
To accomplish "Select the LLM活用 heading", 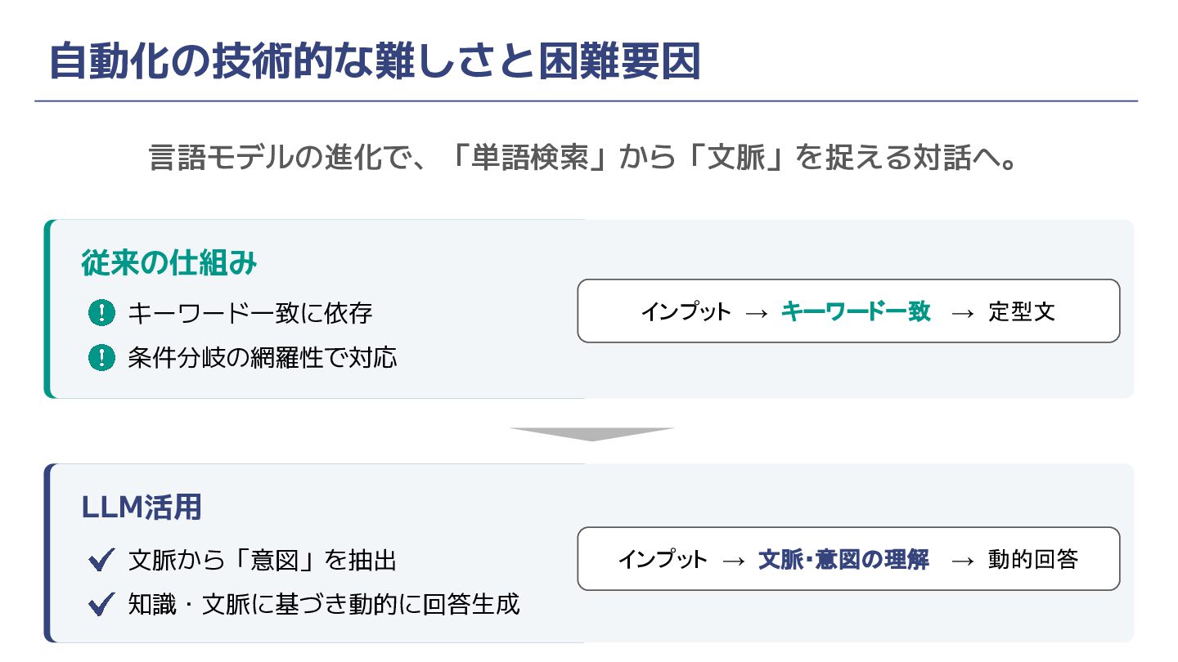I will click(x=142, y=508).
